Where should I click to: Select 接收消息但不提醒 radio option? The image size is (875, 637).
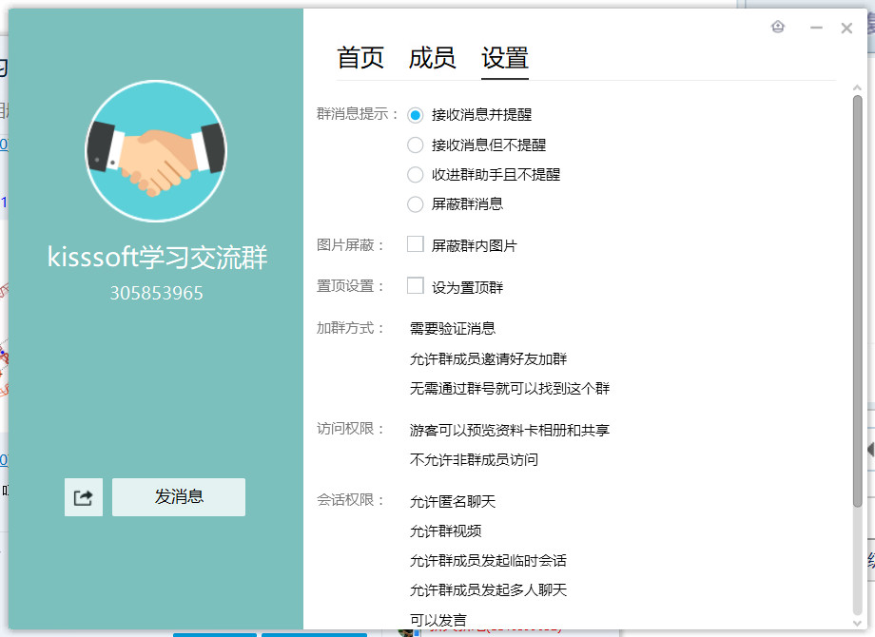pyautogui.click(x=416, y=145)
